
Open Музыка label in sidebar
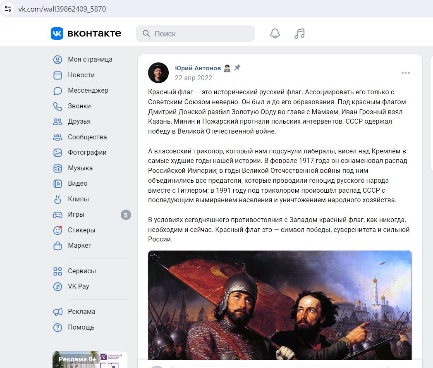(x=80, y=168)
